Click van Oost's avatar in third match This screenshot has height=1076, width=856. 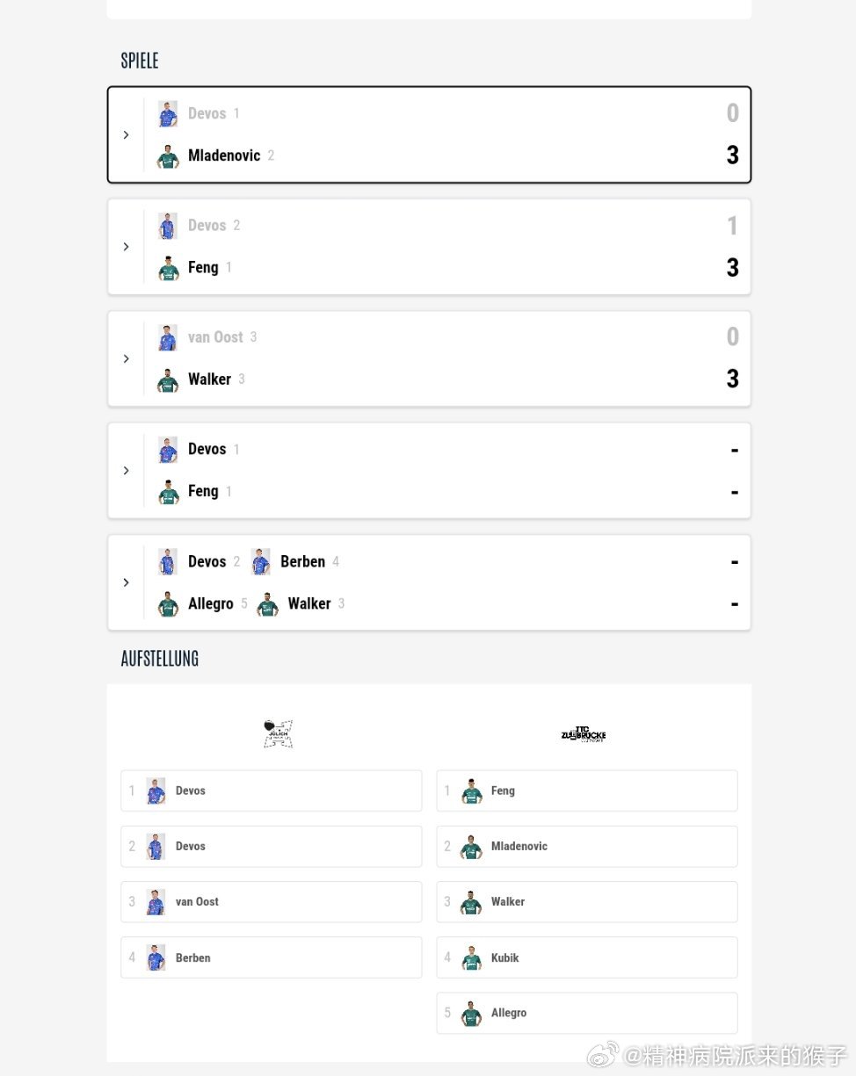pos(168,337)
